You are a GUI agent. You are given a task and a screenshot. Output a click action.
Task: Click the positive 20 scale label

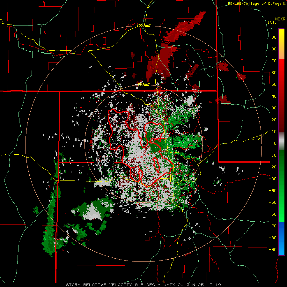274,120
